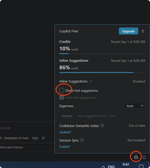Click the Session Sync label
The image size is (150, 168).
69,140
